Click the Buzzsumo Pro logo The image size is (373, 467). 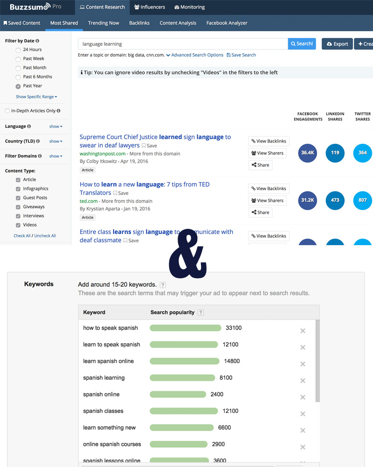(x=35, y=7)
